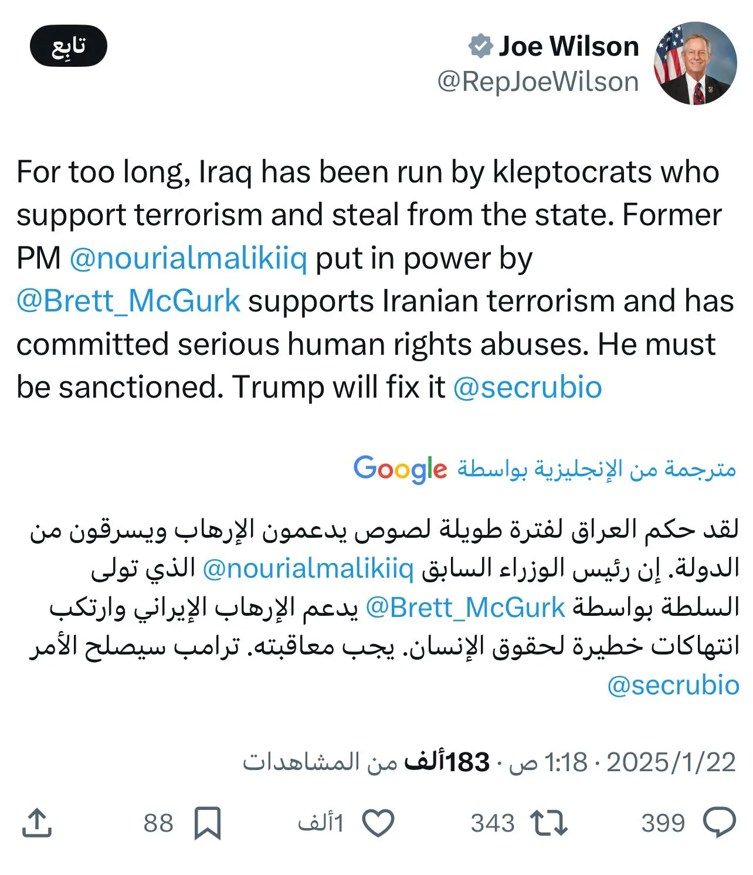The image size is (753, 875).
Task: Open the @nourialmalikiiq mention in the Arabic translation
Action: click(308, 568)
